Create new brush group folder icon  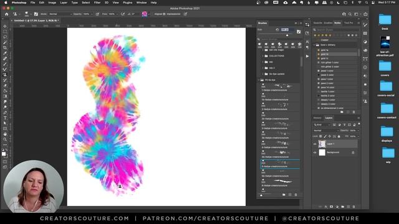pos(284,195)
